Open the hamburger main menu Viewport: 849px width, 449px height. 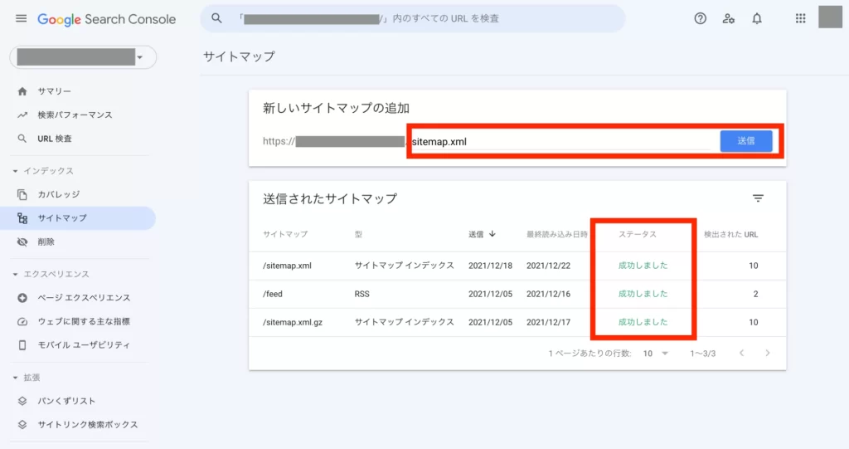pyautogui.click(x=21, y=18)
